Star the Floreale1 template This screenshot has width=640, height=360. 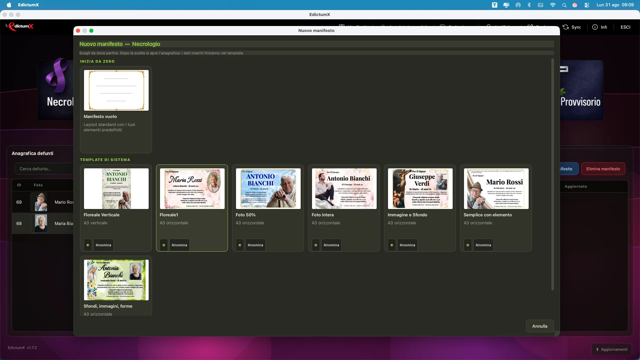164,245
